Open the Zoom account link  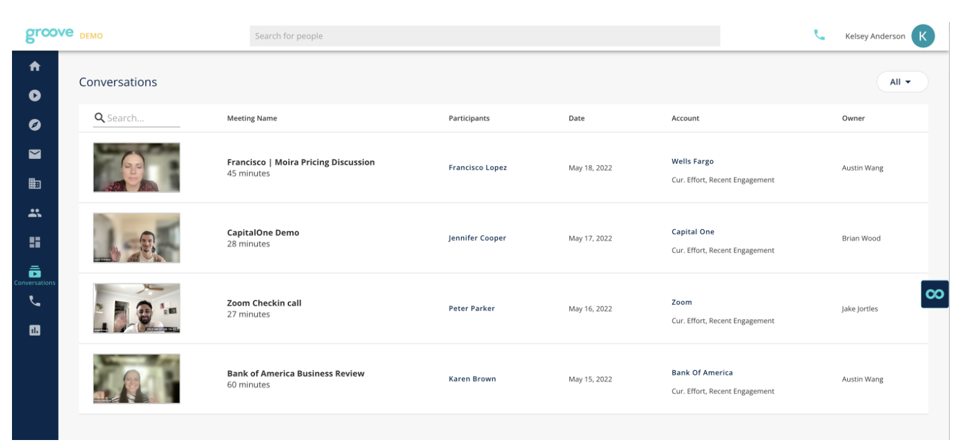coord(681,302)
